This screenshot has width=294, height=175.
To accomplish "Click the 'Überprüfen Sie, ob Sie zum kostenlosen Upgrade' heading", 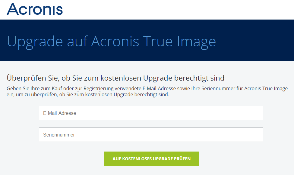I will (x=115, y=78).
